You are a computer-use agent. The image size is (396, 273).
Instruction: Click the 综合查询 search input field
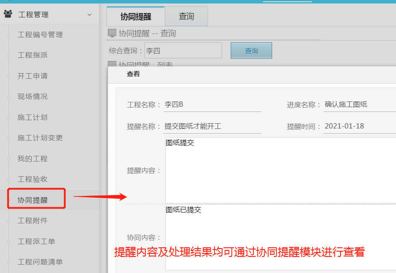tap(183, 51)
